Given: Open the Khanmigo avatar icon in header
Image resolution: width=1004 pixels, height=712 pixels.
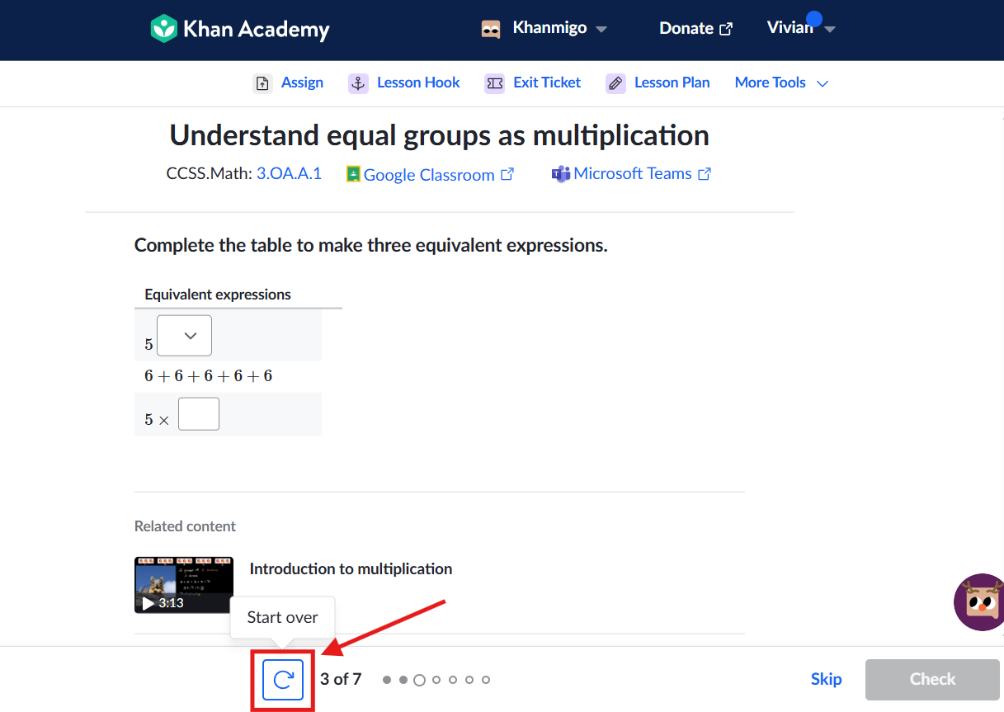Looking at the screenshot, I should click(492, 29).
